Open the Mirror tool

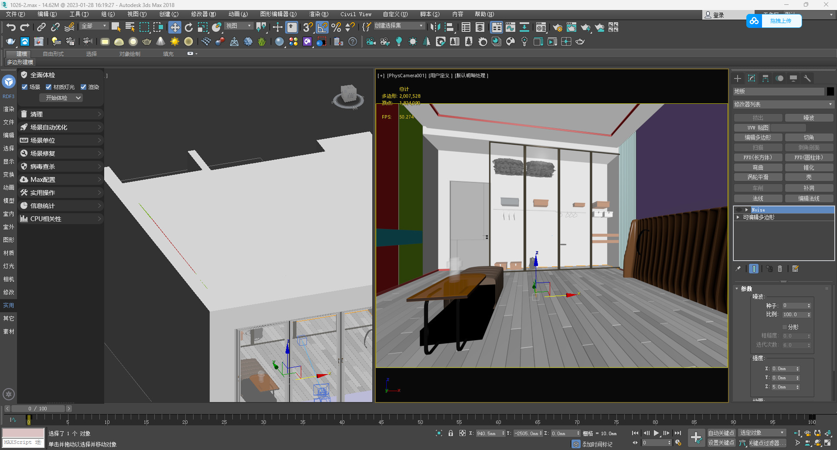click(435, 27)
